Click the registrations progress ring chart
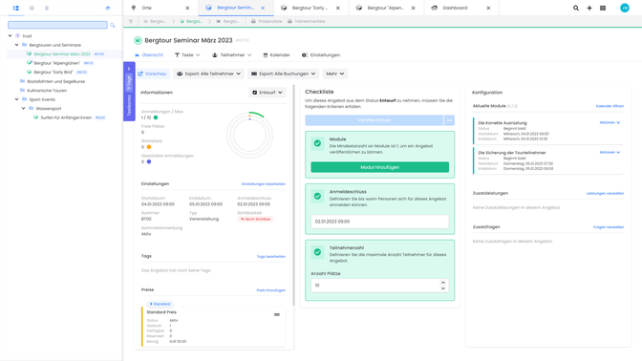Image resolution: width=642 pixels, height=361 pixels. tap(249, 135)
